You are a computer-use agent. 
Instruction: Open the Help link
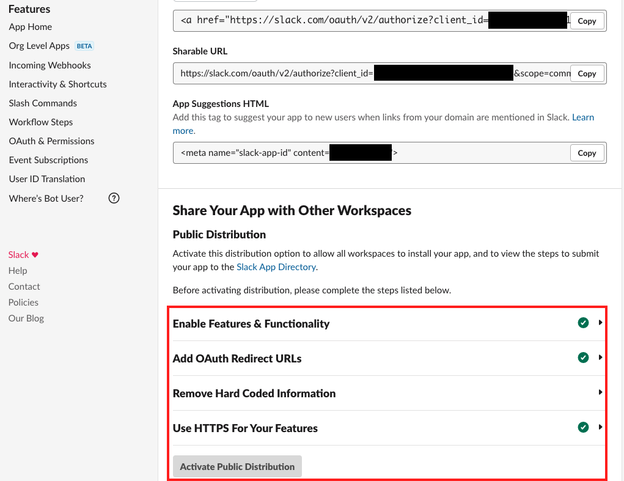(18, 271)
